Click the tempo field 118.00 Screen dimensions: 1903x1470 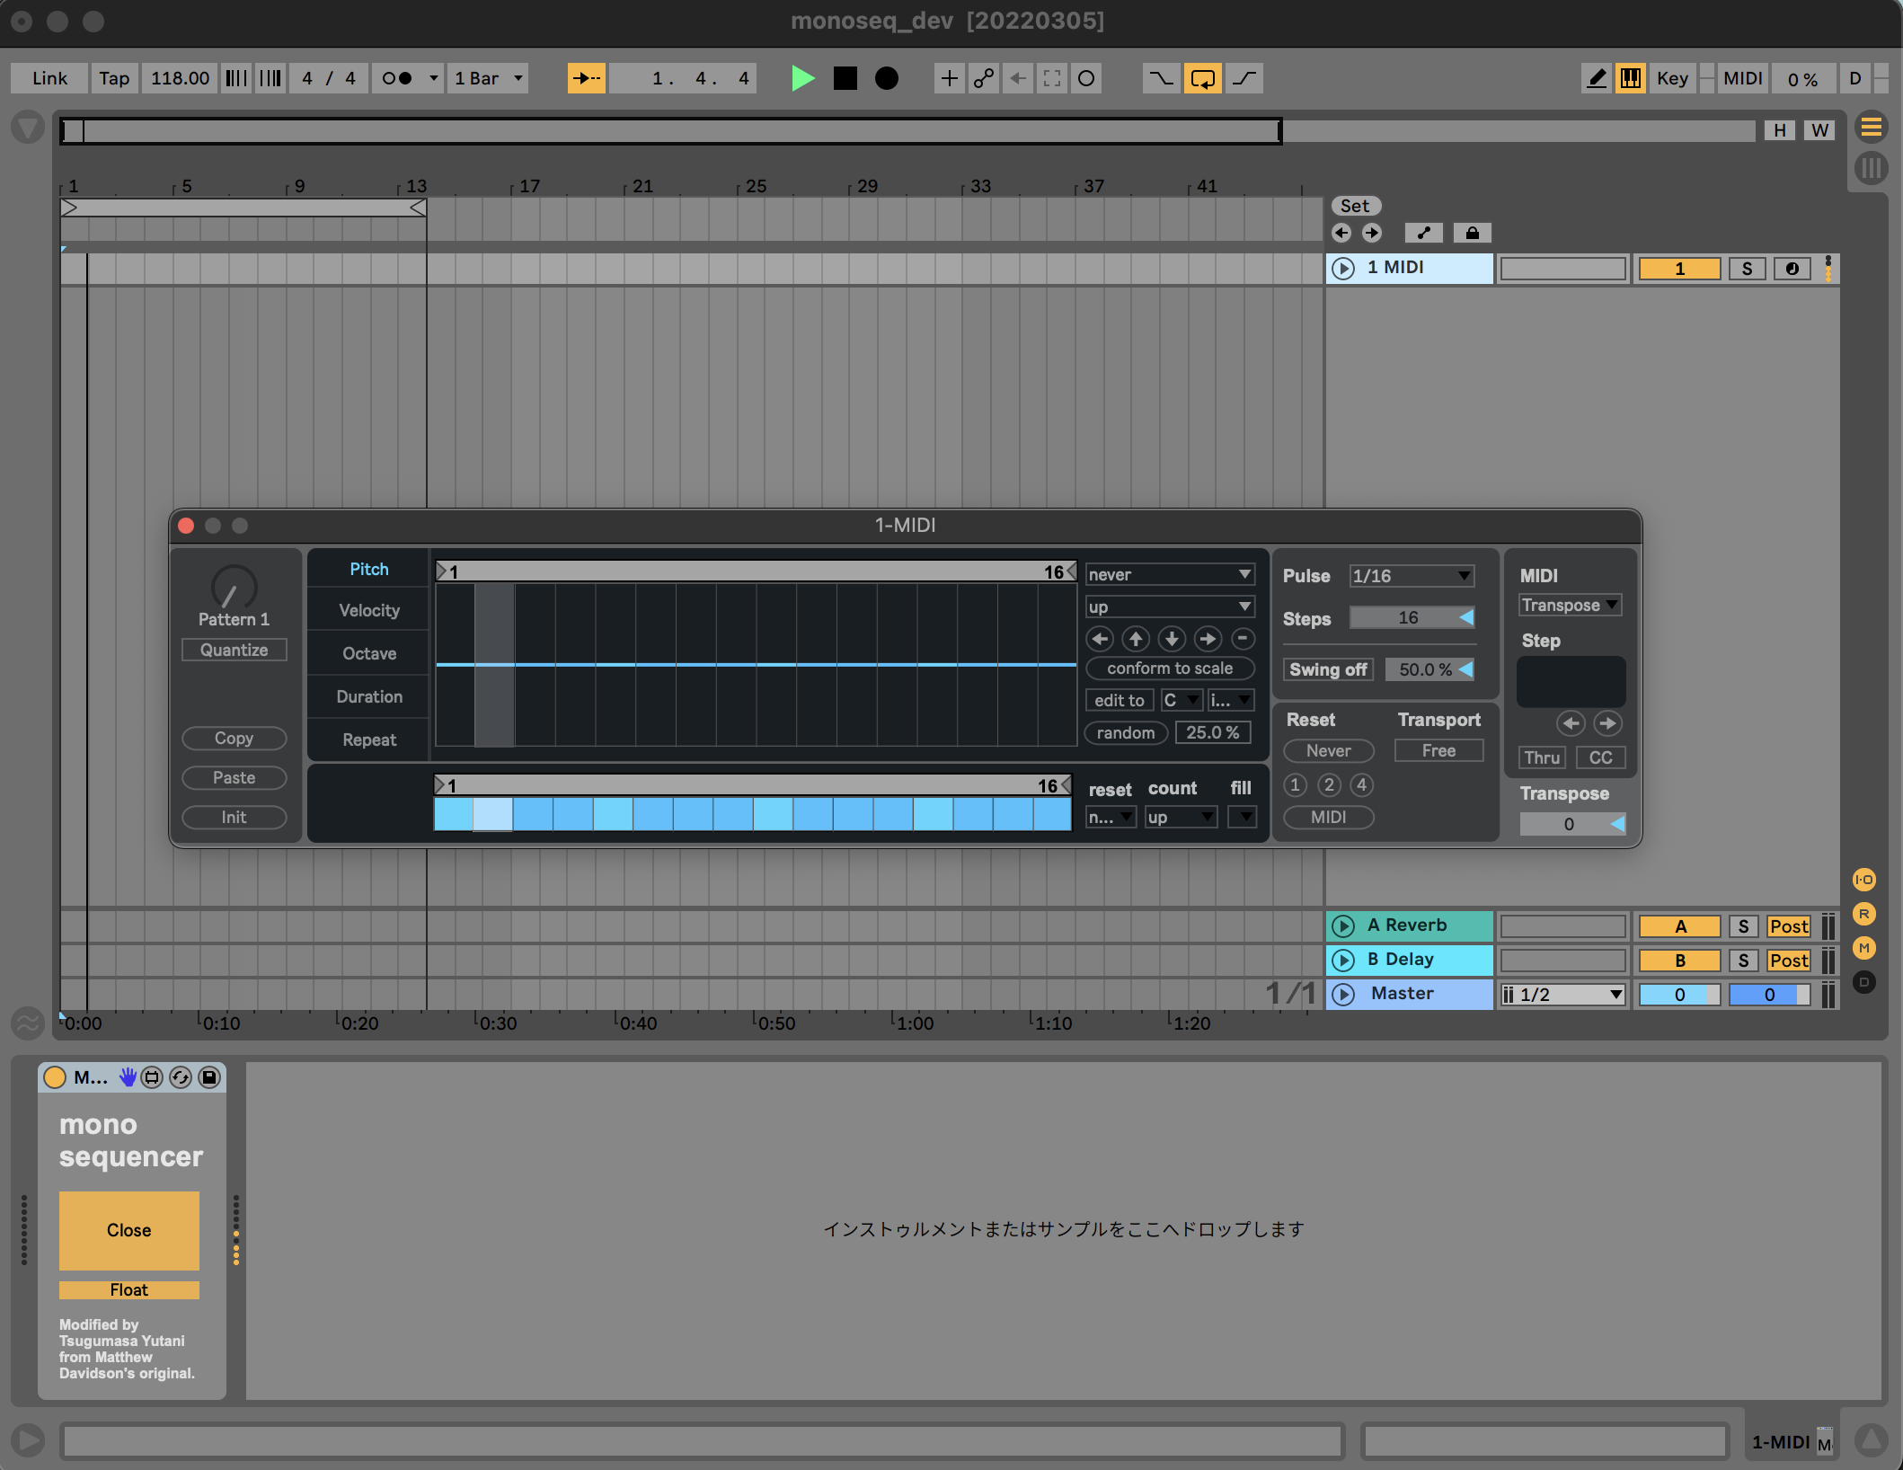click(x=180, y=79)
